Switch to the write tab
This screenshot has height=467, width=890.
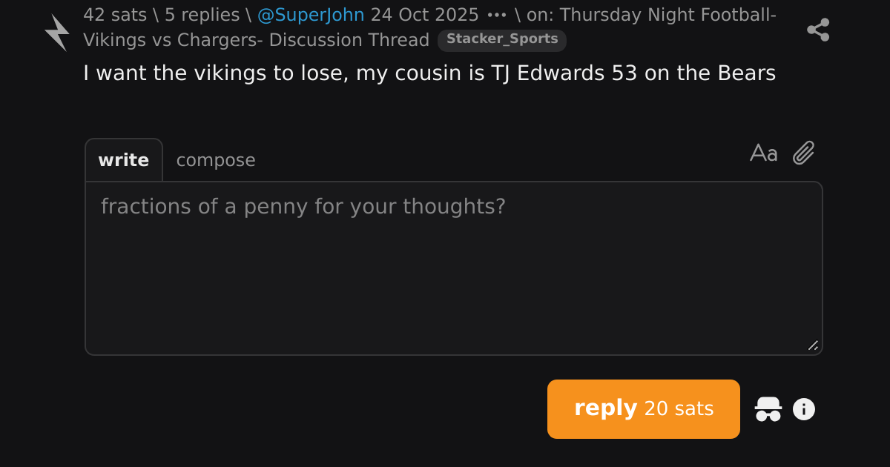point(124,160)
